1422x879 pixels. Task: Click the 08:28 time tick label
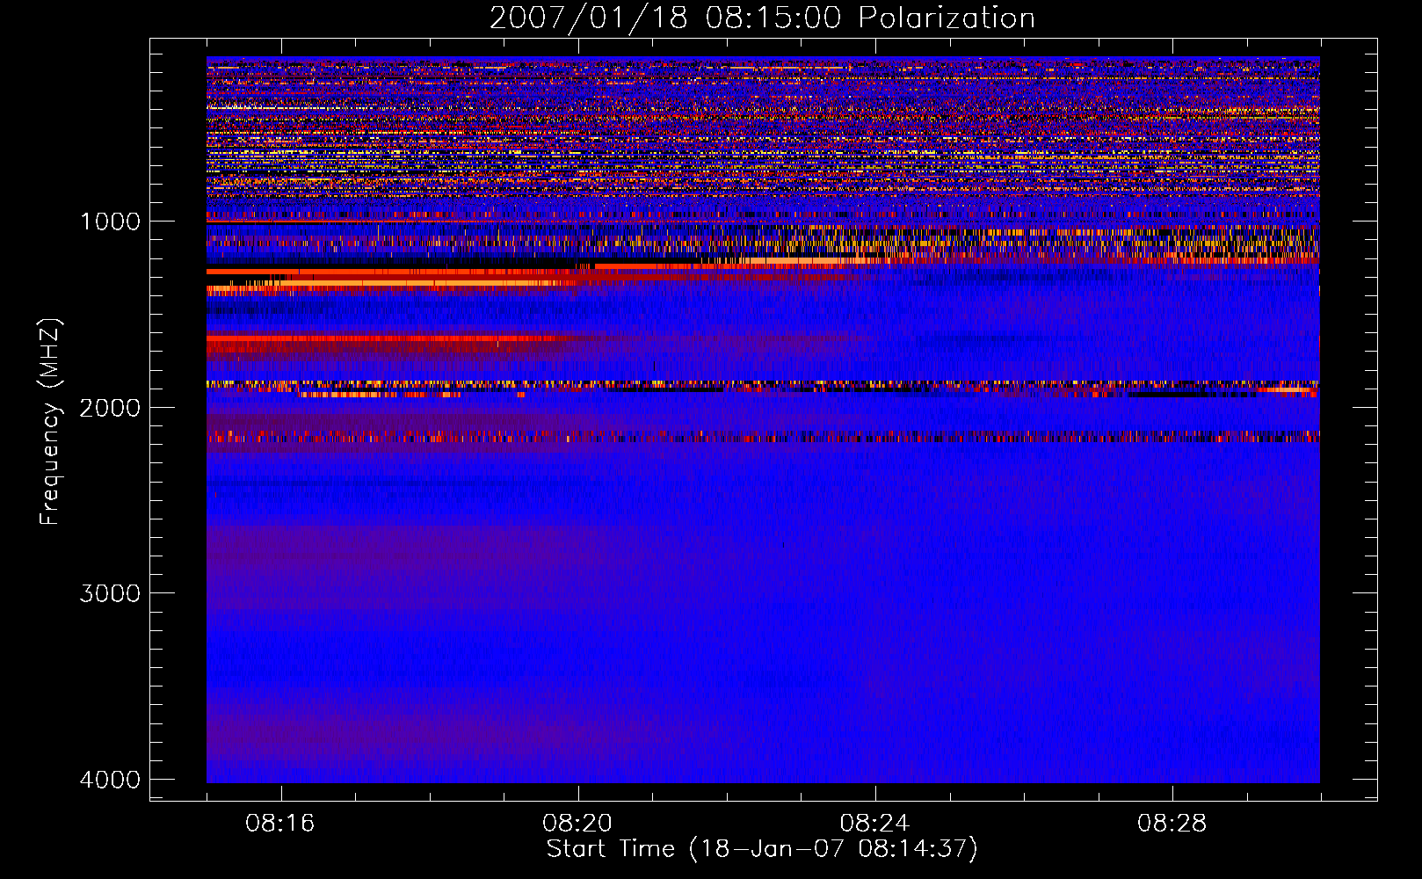coord(1172,824)
